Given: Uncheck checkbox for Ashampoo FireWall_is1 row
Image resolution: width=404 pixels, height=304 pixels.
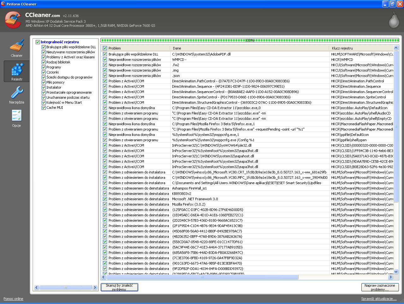Looking at the screenshot, I should [105, 188].
